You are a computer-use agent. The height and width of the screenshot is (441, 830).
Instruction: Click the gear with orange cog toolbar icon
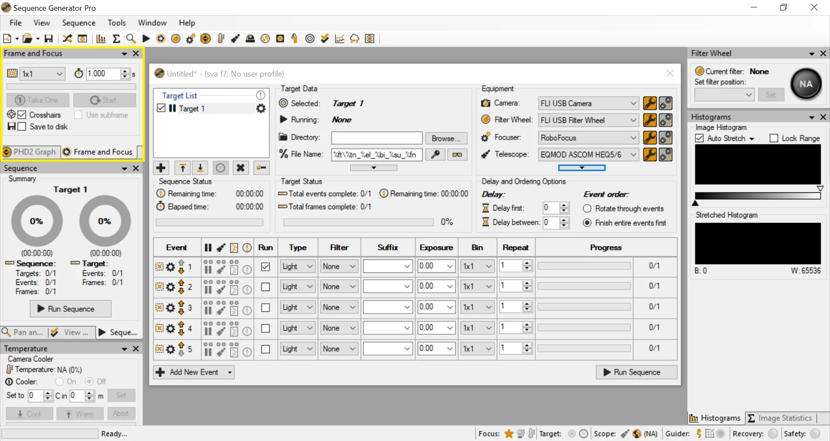191,38
